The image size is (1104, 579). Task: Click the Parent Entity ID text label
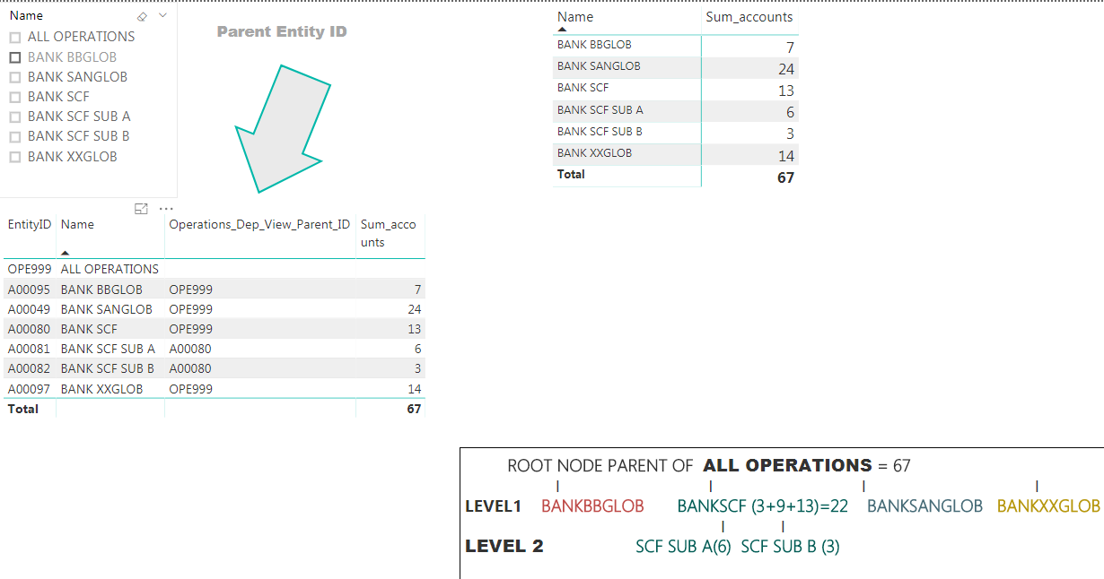tap(282, 32)
